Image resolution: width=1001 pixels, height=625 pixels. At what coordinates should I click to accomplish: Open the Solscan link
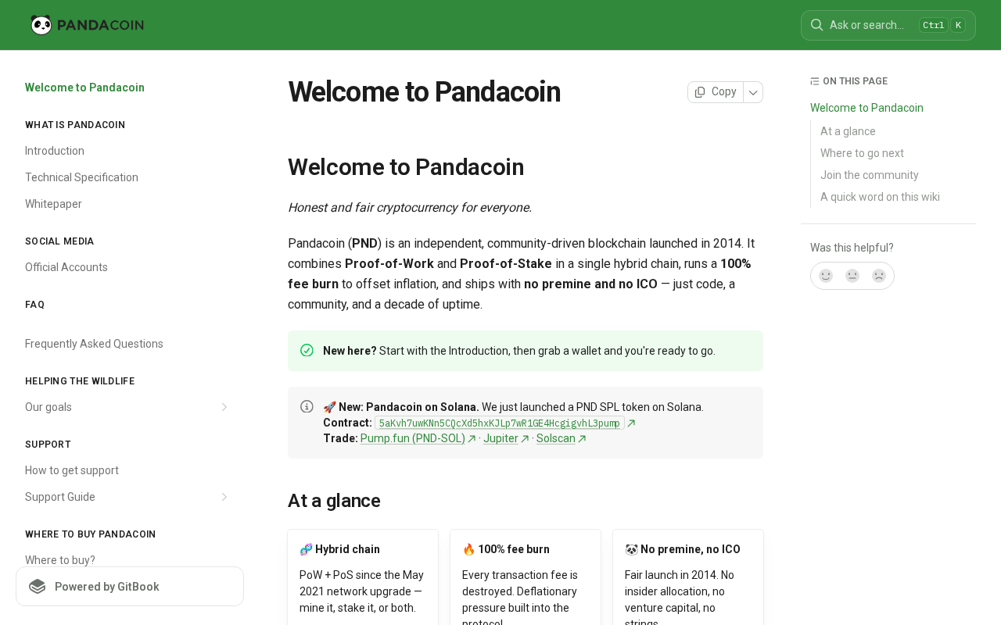click(x=556, y=439)
